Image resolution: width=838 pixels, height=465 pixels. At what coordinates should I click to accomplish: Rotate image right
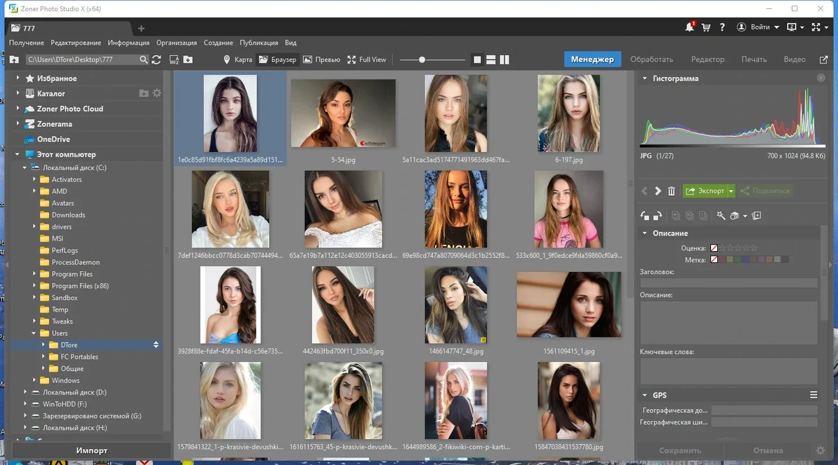pyautogui.click(x=658, y=216)
